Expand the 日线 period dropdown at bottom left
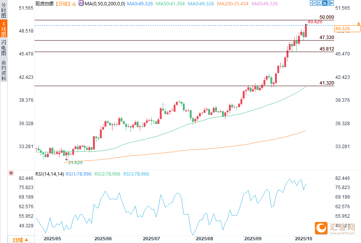 point(21,240)
